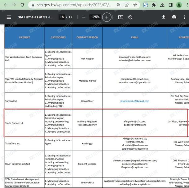Click contact person Jason Oliver
The width and height of the screenshot is (189, 188).
point(87,101)
